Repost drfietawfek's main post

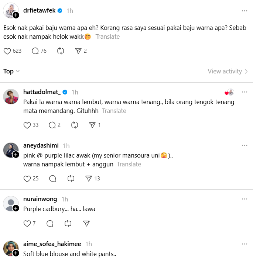pos(61,51)
